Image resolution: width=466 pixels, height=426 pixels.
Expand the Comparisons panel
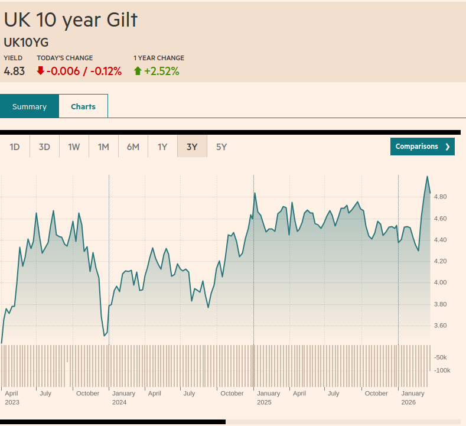point(422,147)
